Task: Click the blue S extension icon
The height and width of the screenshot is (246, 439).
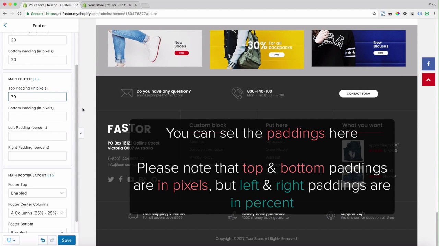Action: [383, 14]
